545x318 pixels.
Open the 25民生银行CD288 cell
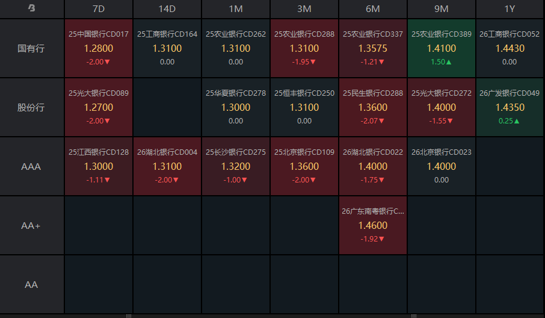(x=372, y=108)
